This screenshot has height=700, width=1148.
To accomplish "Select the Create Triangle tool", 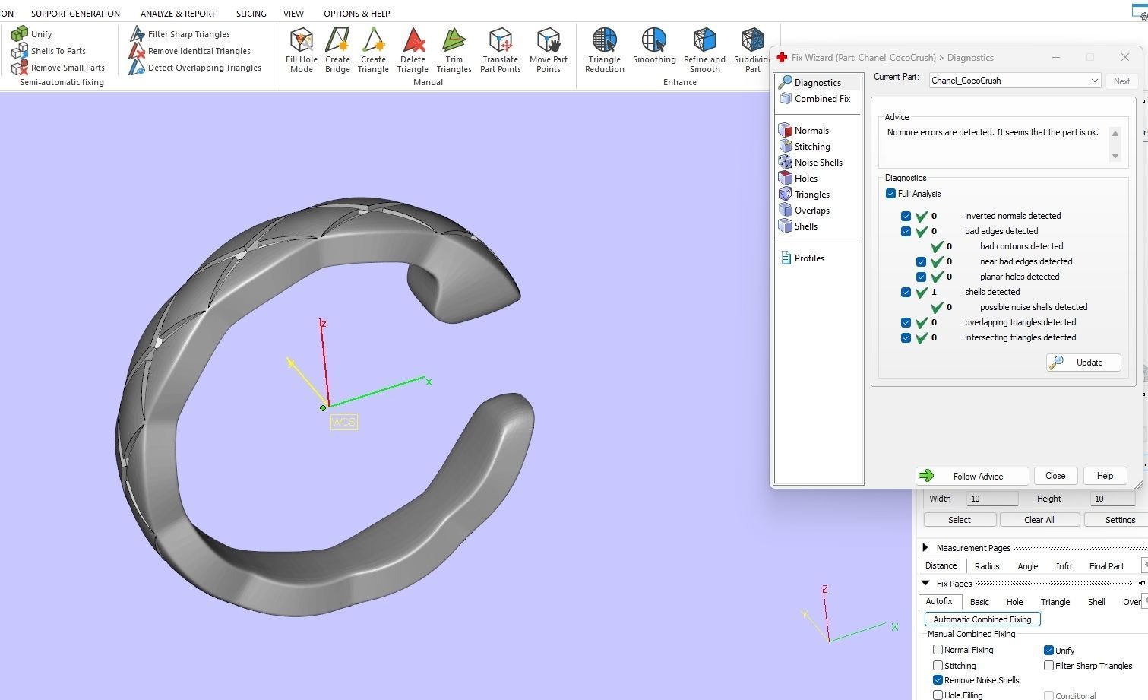I will (373, 50).
